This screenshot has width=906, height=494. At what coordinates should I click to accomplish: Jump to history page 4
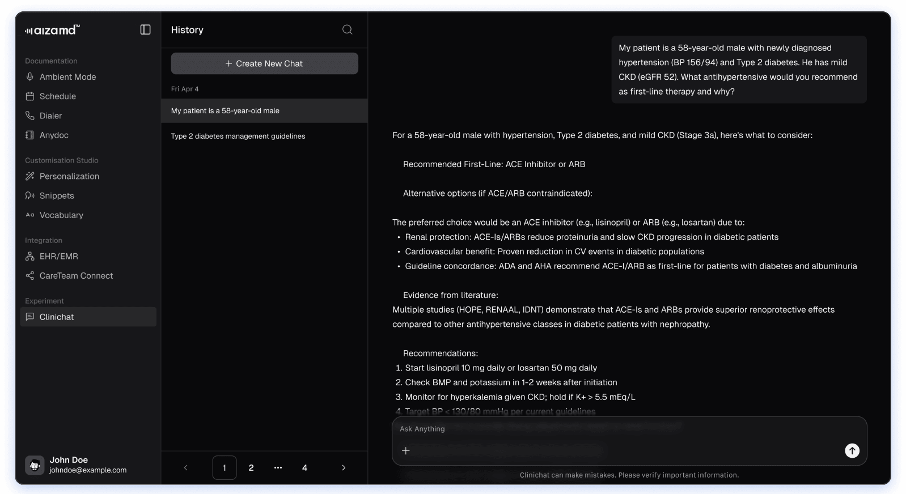tap(304, 468)
